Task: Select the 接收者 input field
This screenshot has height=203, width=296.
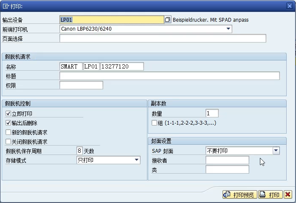Action: click(x=227, y=160)
